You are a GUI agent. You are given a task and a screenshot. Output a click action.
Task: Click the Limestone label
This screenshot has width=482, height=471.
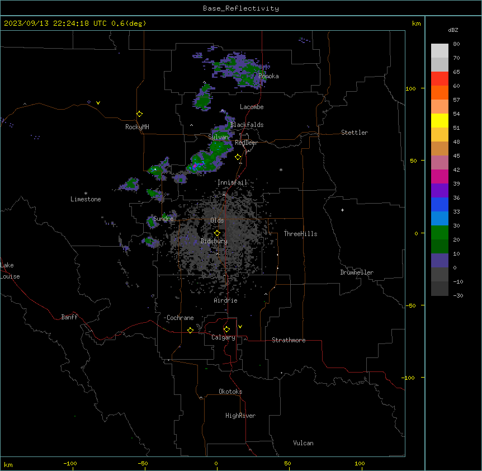86,199
